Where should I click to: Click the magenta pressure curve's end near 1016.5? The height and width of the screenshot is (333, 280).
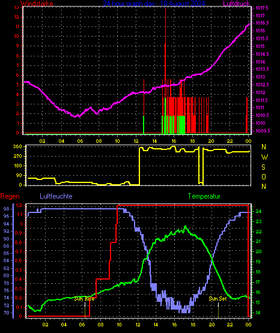[249, 25]
